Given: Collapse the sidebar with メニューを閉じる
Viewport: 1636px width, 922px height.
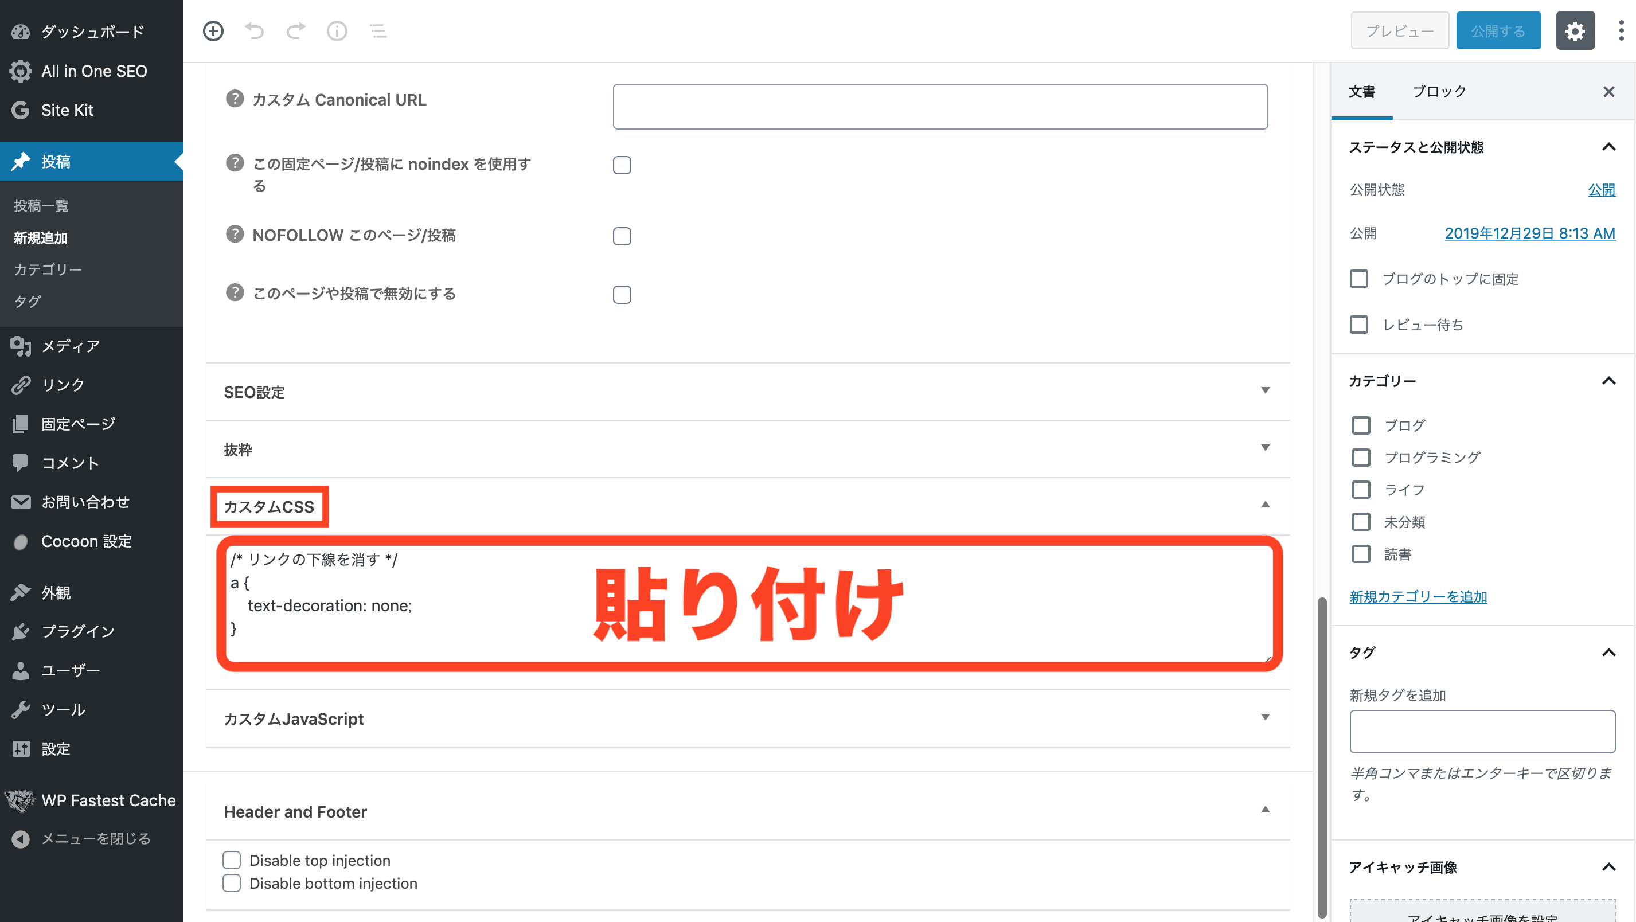Looking at the screenshot, I should point(91,839).
